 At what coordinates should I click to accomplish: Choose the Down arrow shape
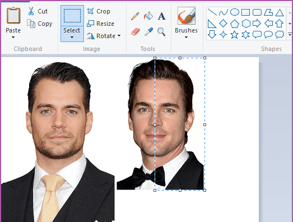pos(212,35)
